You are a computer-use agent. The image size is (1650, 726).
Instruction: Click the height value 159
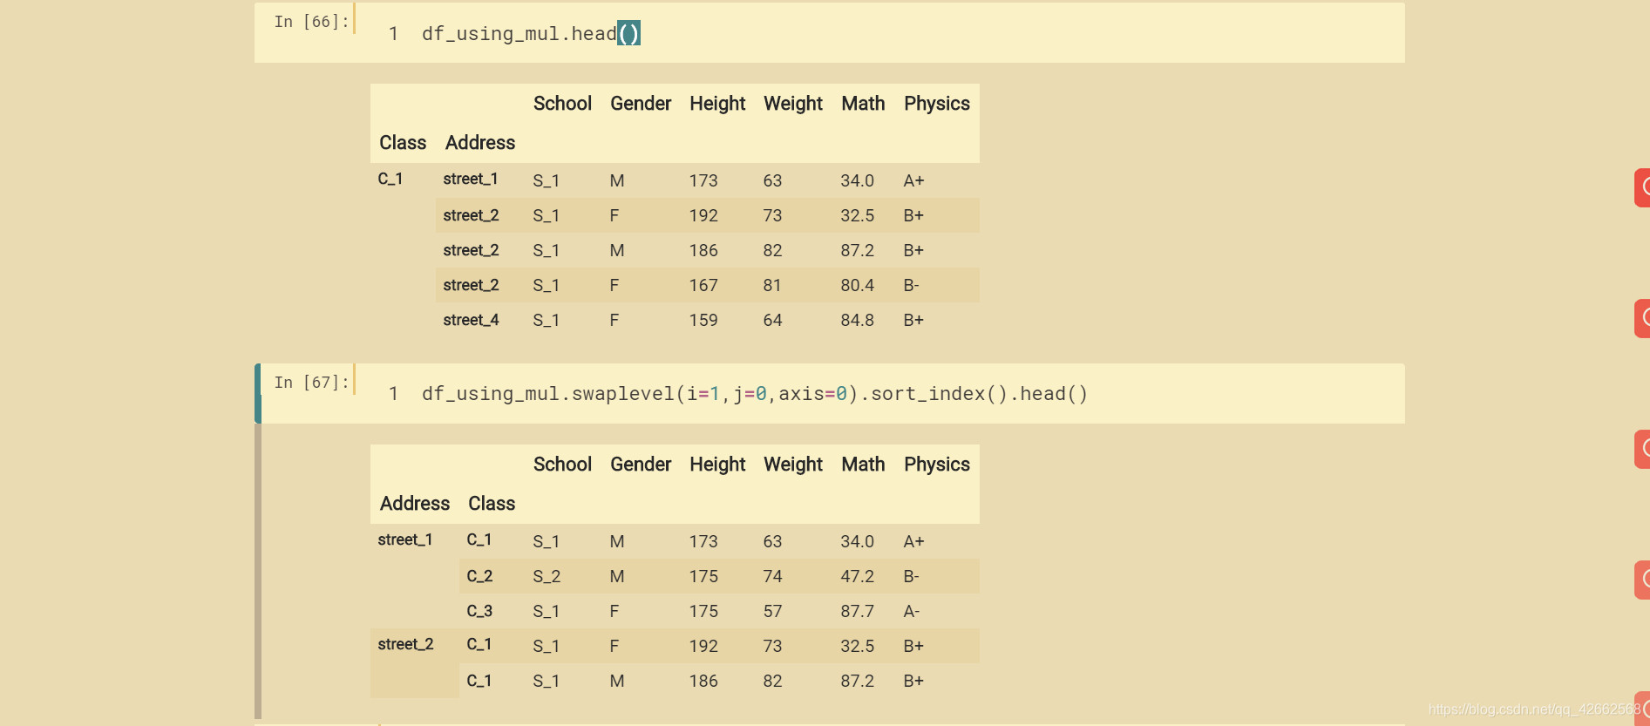click(703, 321)
